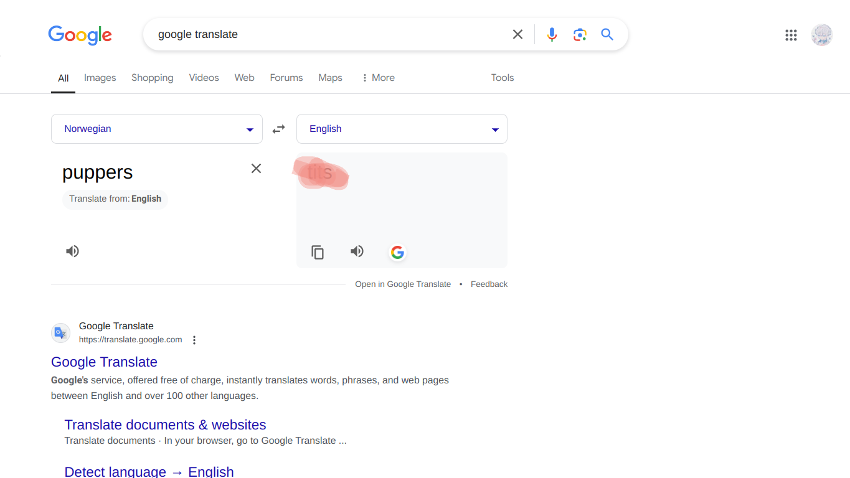
Task: Expand the English target language dropdown
Action: (402, 129)
